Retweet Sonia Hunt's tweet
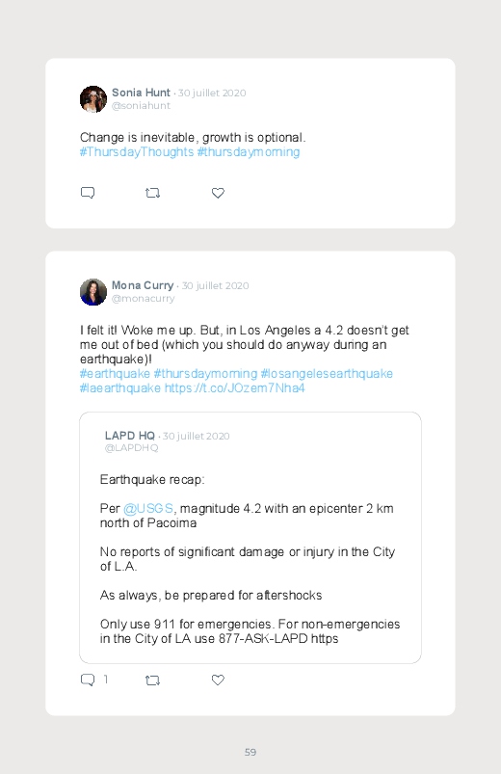 click(152, 193)
